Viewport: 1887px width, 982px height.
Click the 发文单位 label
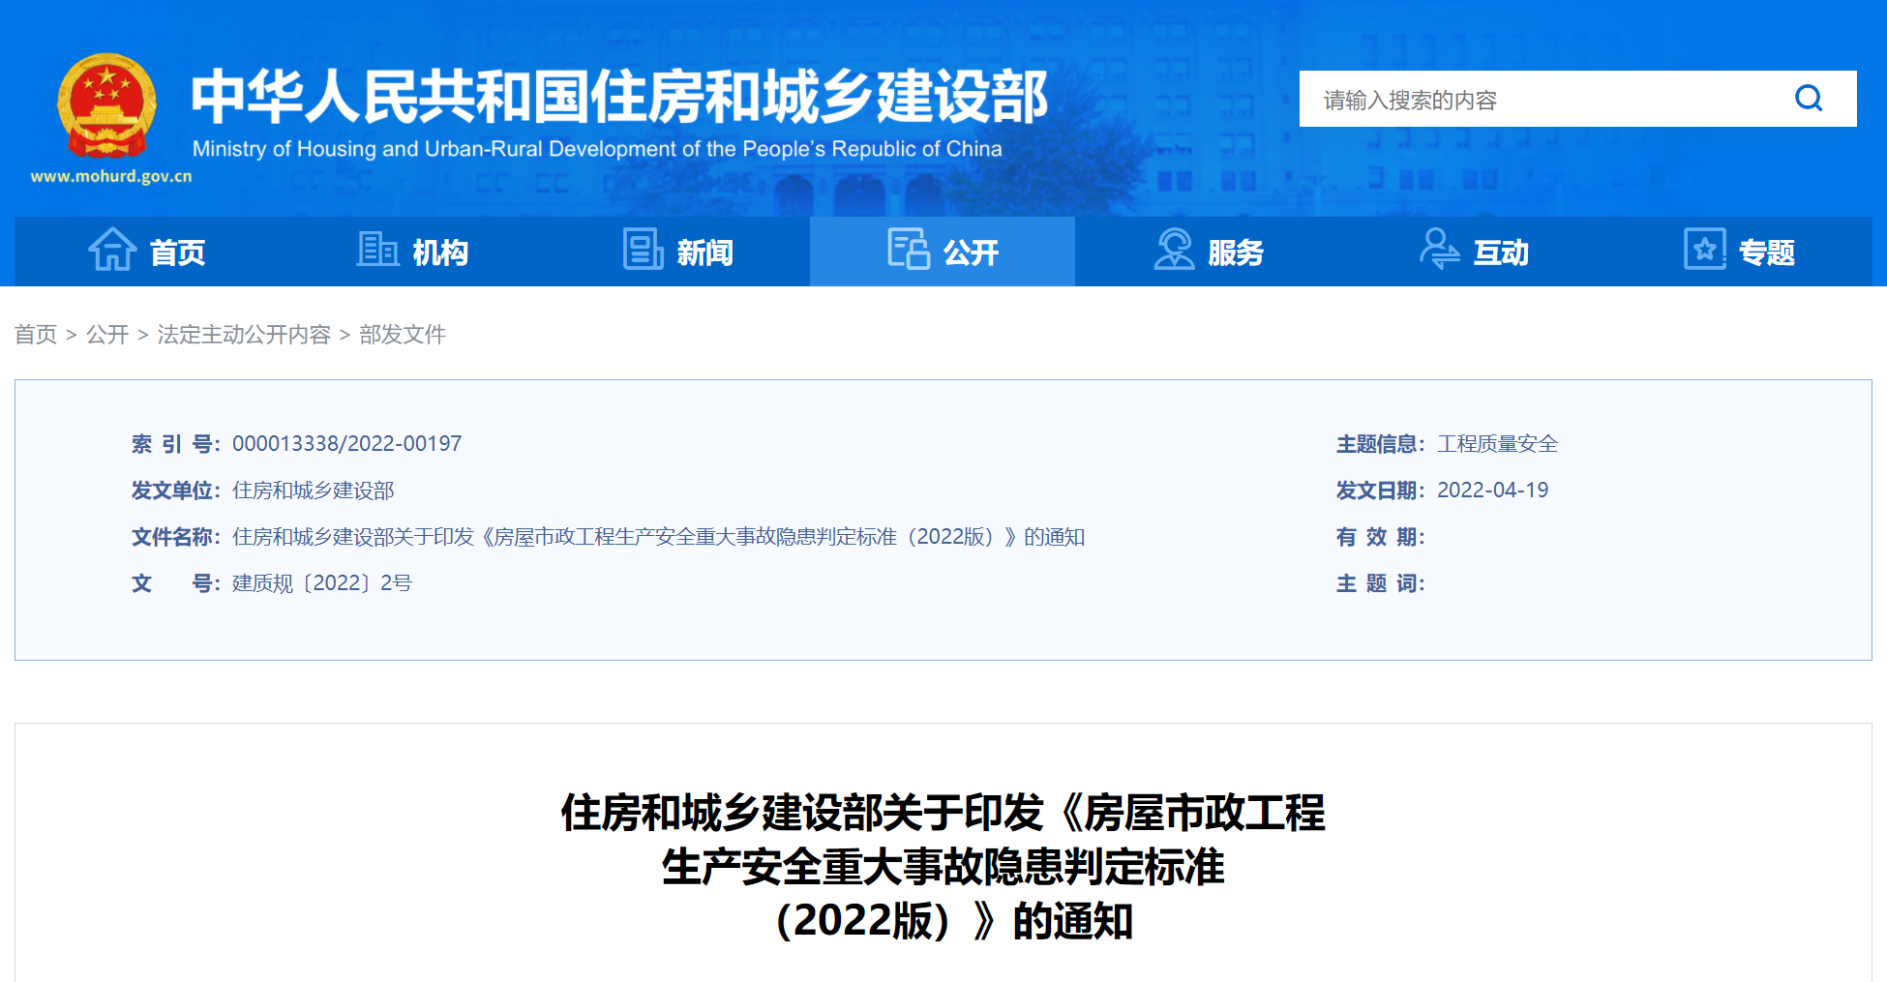coord(176,491)
